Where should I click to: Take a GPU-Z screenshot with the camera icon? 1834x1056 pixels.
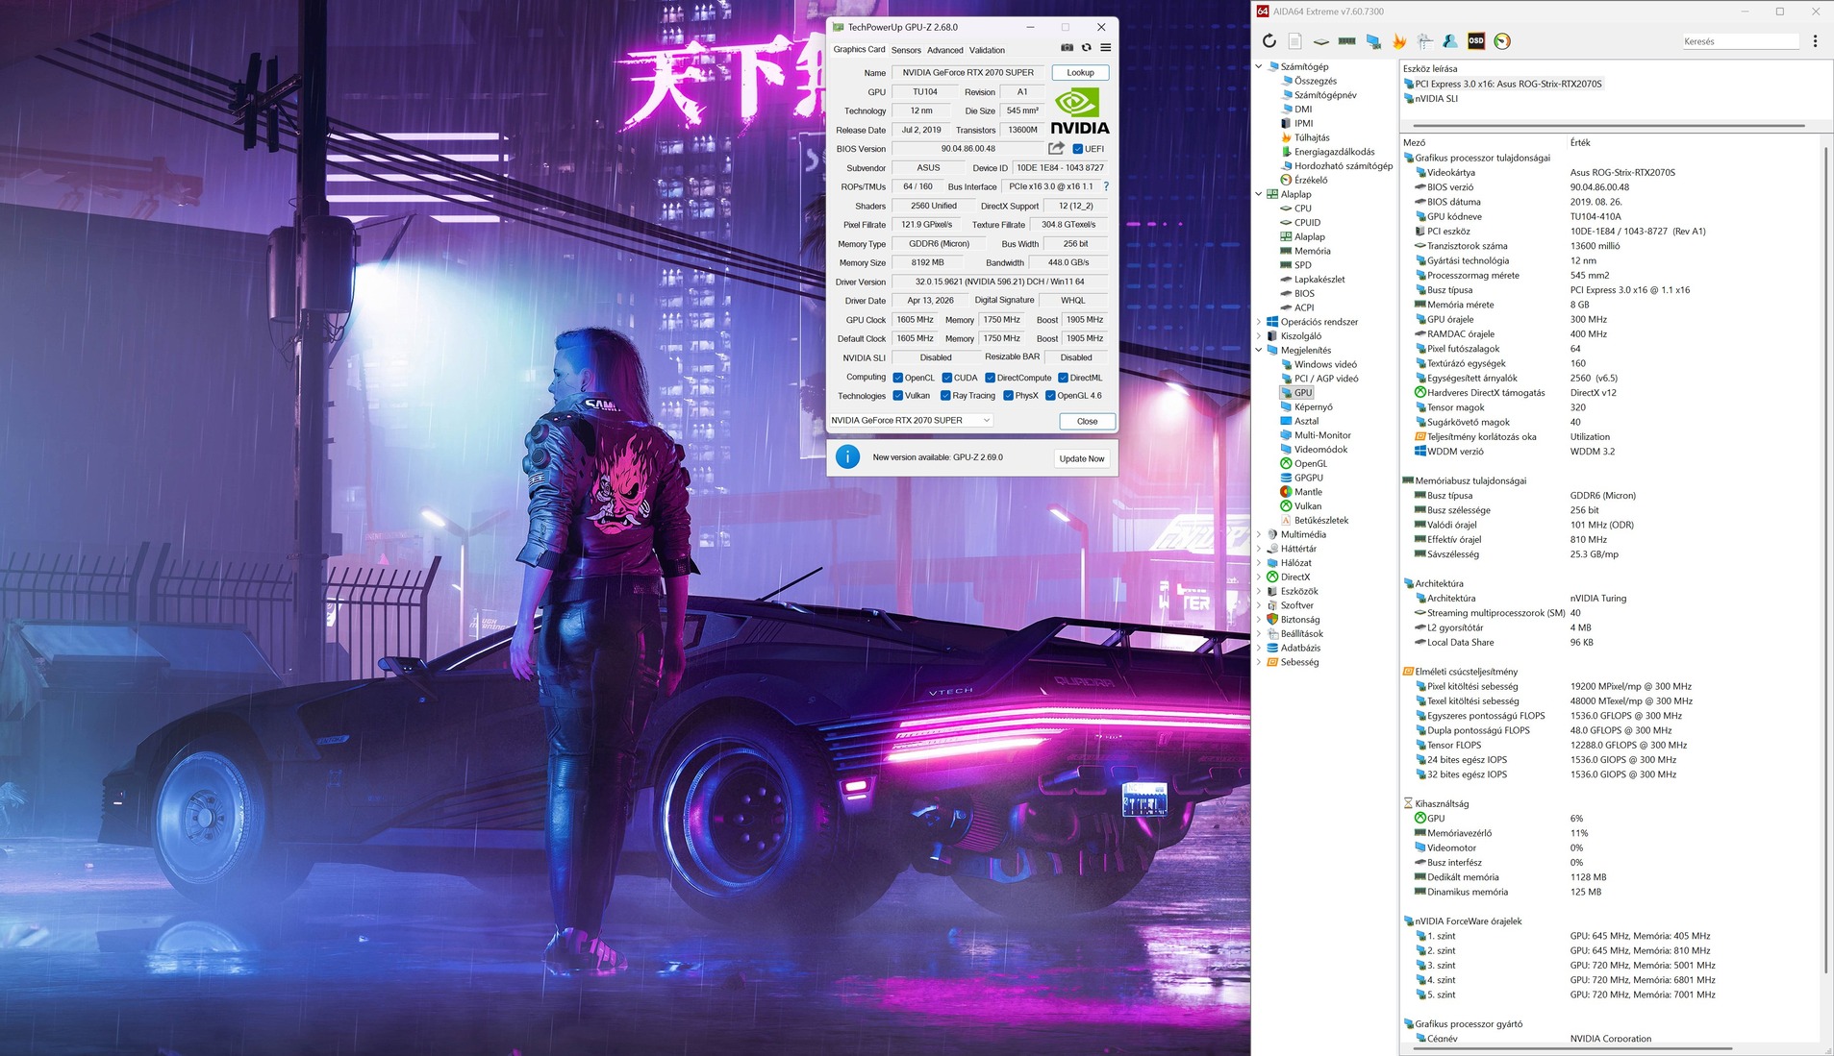click(1067, 47)
